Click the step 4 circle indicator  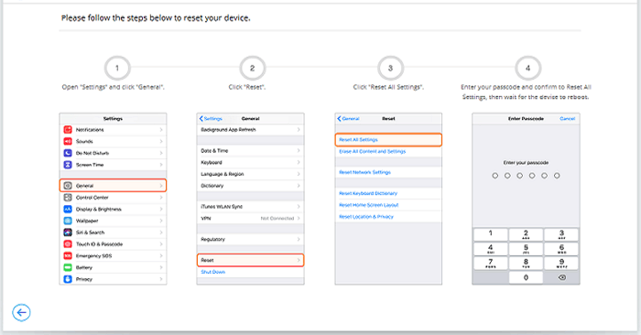[x=527, y=68]
